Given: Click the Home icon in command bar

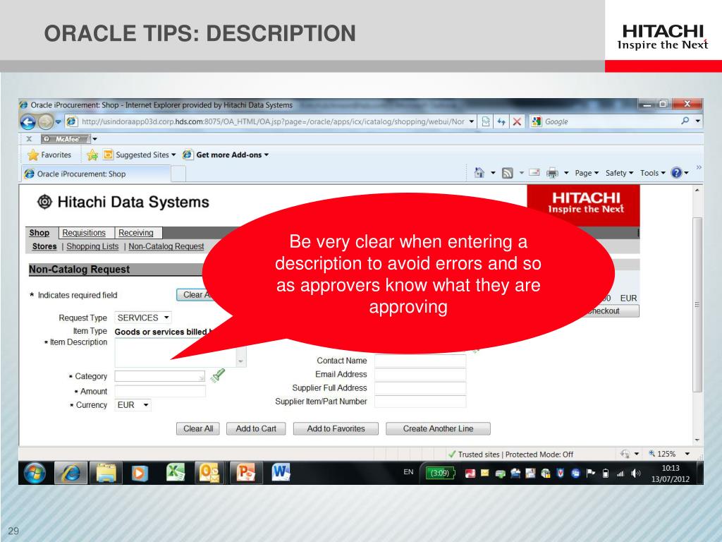Looking at the screenshot, I should 479,173.
